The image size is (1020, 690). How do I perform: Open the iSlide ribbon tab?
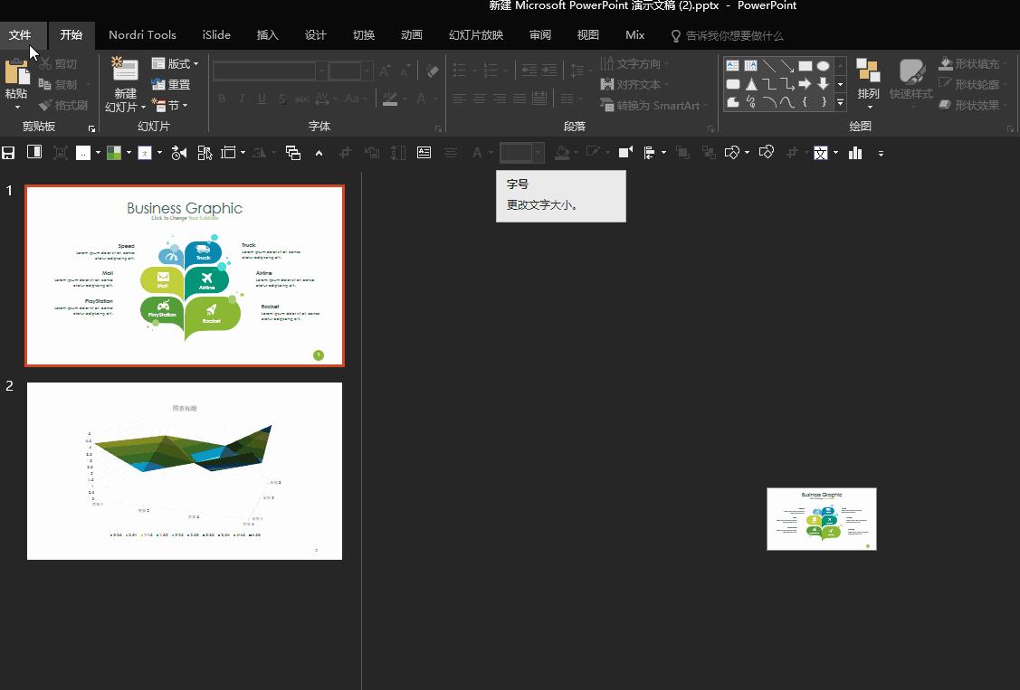(216, 35)
